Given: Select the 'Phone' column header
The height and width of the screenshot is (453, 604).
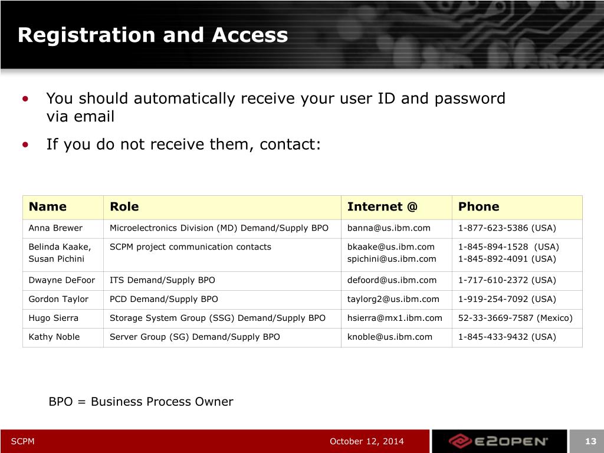Looking at the screenshot, I should [x=478, y=207].
